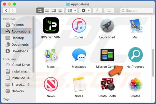This screenshot has width=156, height=104.
Task: Click the Launchpad label text
Action: point(107,37)
